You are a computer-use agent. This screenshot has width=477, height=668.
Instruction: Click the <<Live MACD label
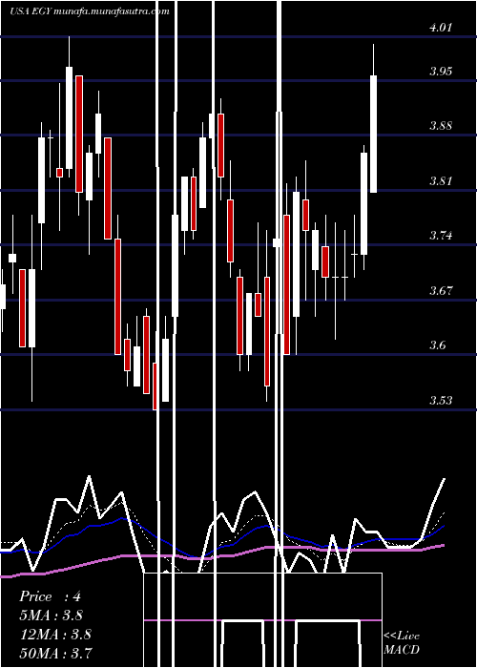click(x=402, y=642)
